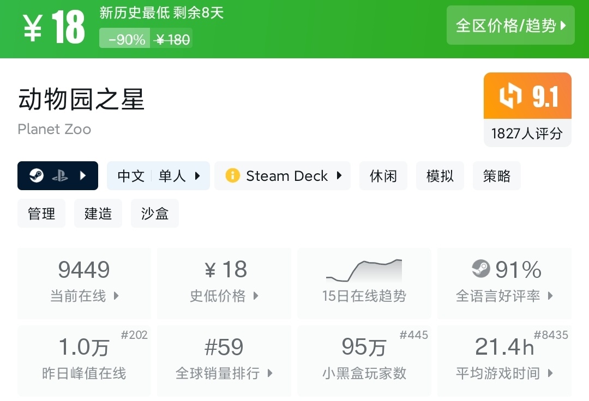
Task: Select the 休闲 tag
Action: tap(383, 176)
